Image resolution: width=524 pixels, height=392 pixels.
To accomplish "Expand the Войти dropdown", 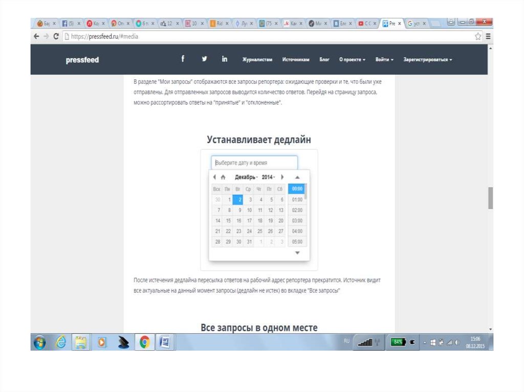I will coord(384,59).
